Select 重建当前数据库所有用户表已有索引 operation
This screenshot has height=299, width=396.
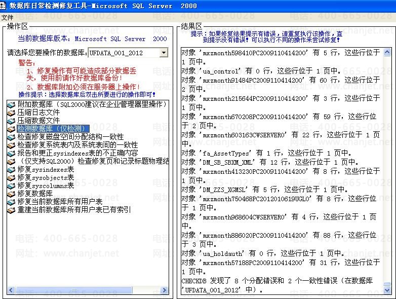pyautogui.click(x=74, y=209)
